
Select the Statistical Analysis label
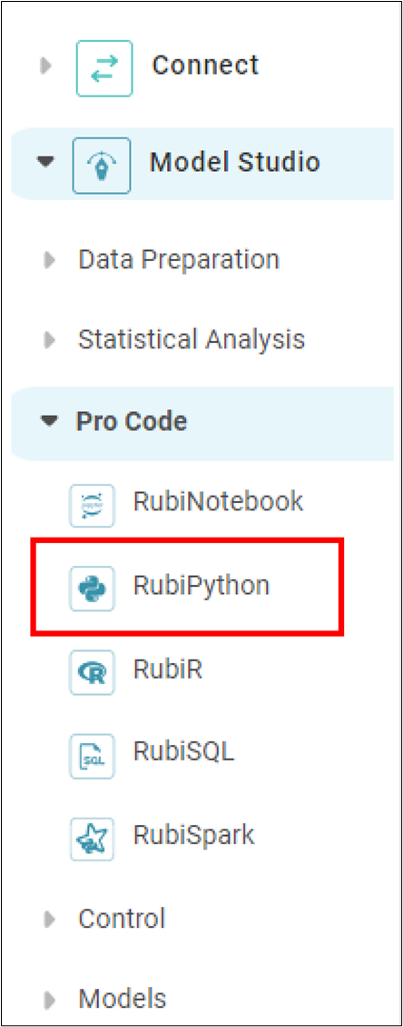pos(192,339)
